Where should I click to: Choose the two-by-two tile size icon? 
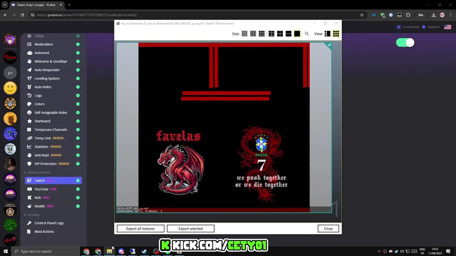[x=280, y=34]
